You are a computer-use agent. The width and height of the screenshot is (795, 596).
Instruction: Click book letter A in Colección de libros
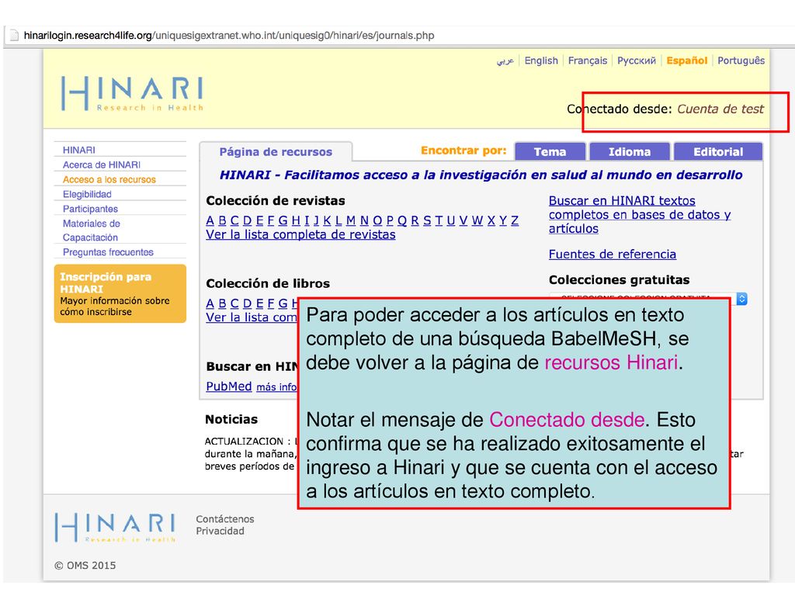coord(210,303)
